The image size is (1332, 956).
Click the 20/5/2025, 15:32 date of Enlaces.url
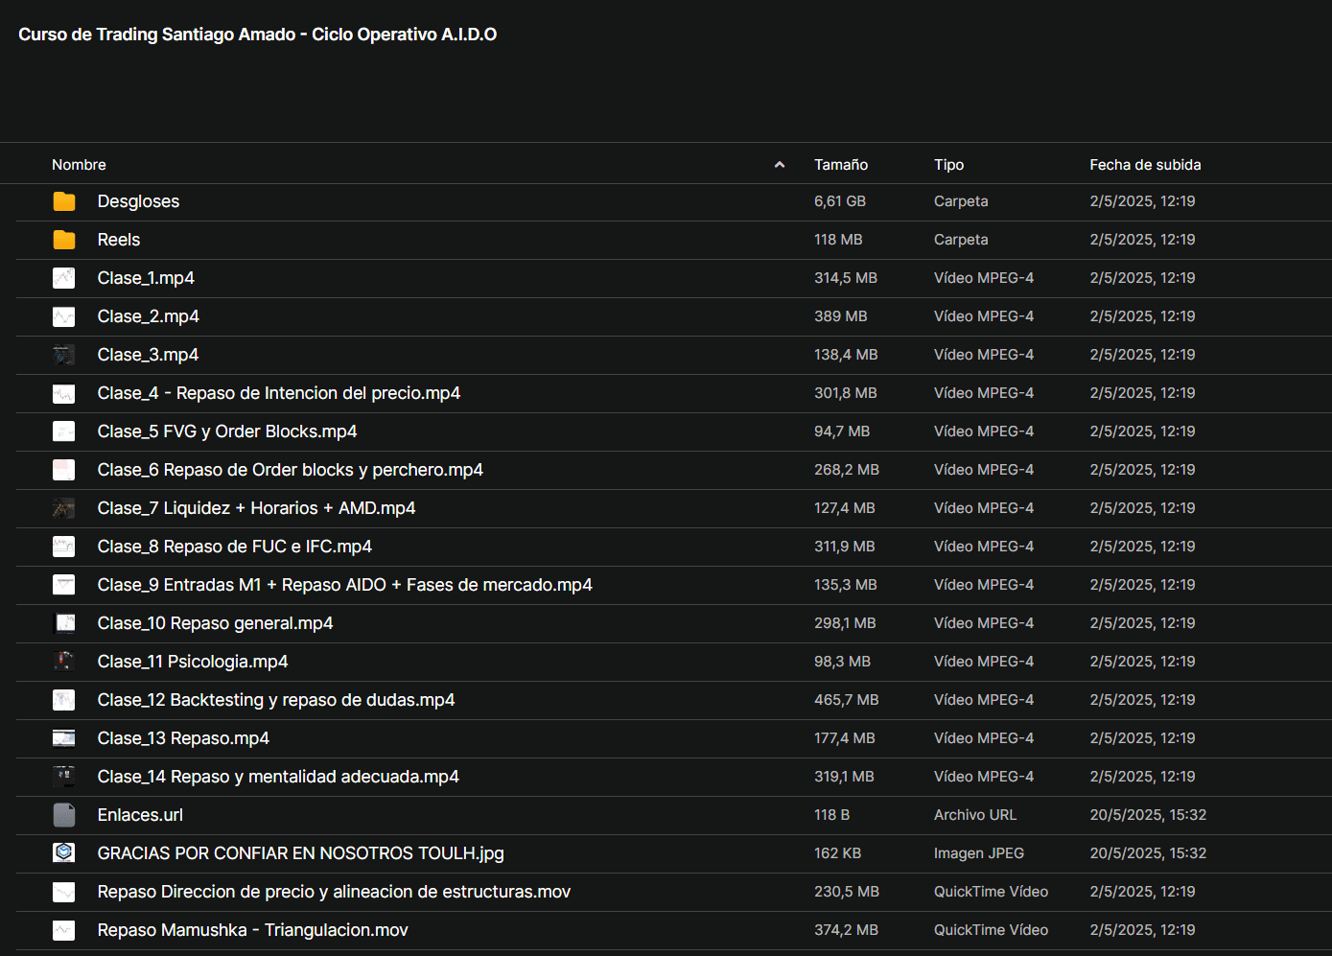pos(1148,815)
